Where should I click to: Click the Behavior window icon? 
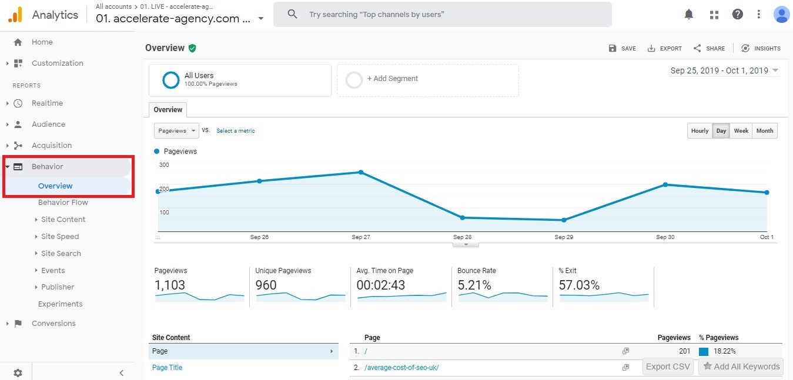(18, 167)
